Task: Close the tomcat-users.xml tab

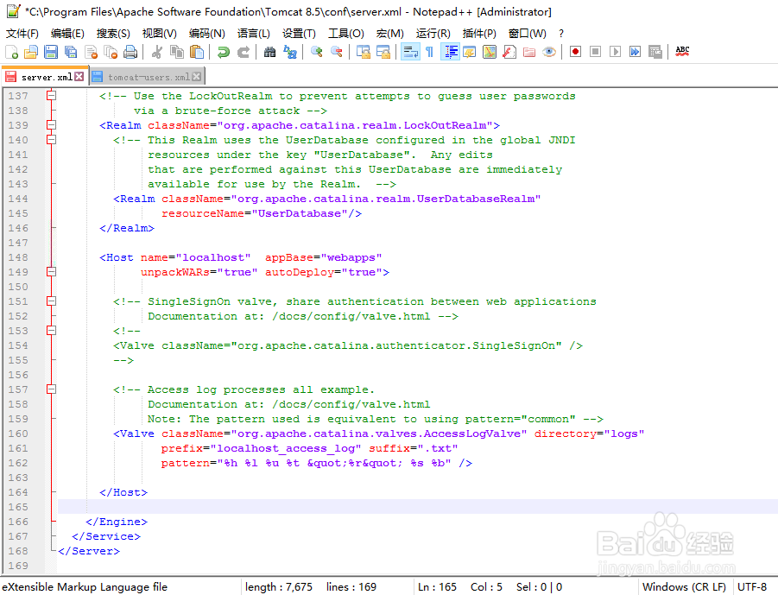Action: 197,76
